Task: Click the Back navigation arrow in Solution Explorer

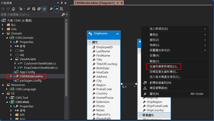Action: [x=3, y=9]
